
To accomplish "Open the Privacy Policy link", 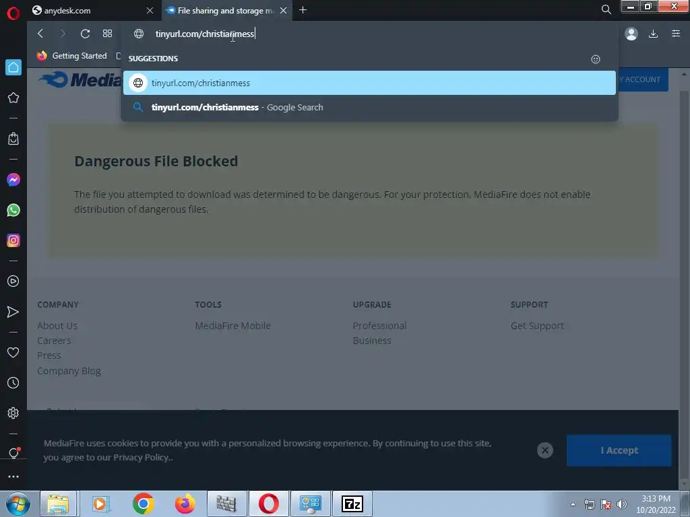I will point(142,458).
